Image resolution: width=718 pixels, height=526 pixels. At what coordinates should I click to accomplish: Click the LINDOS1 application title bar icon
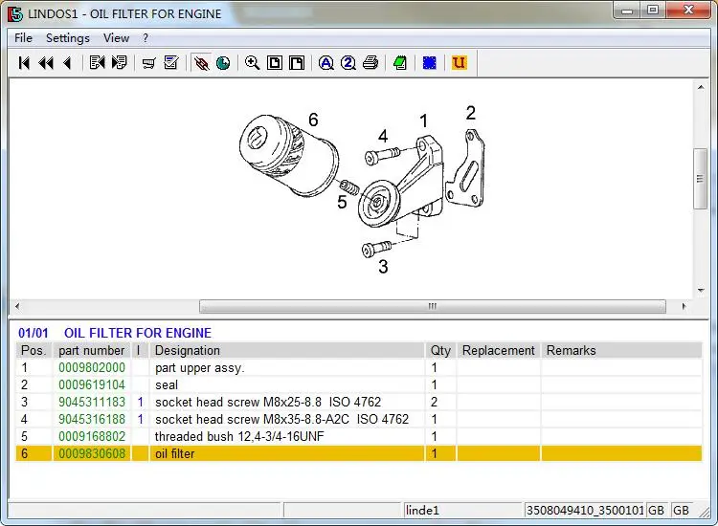pos(15,13)
